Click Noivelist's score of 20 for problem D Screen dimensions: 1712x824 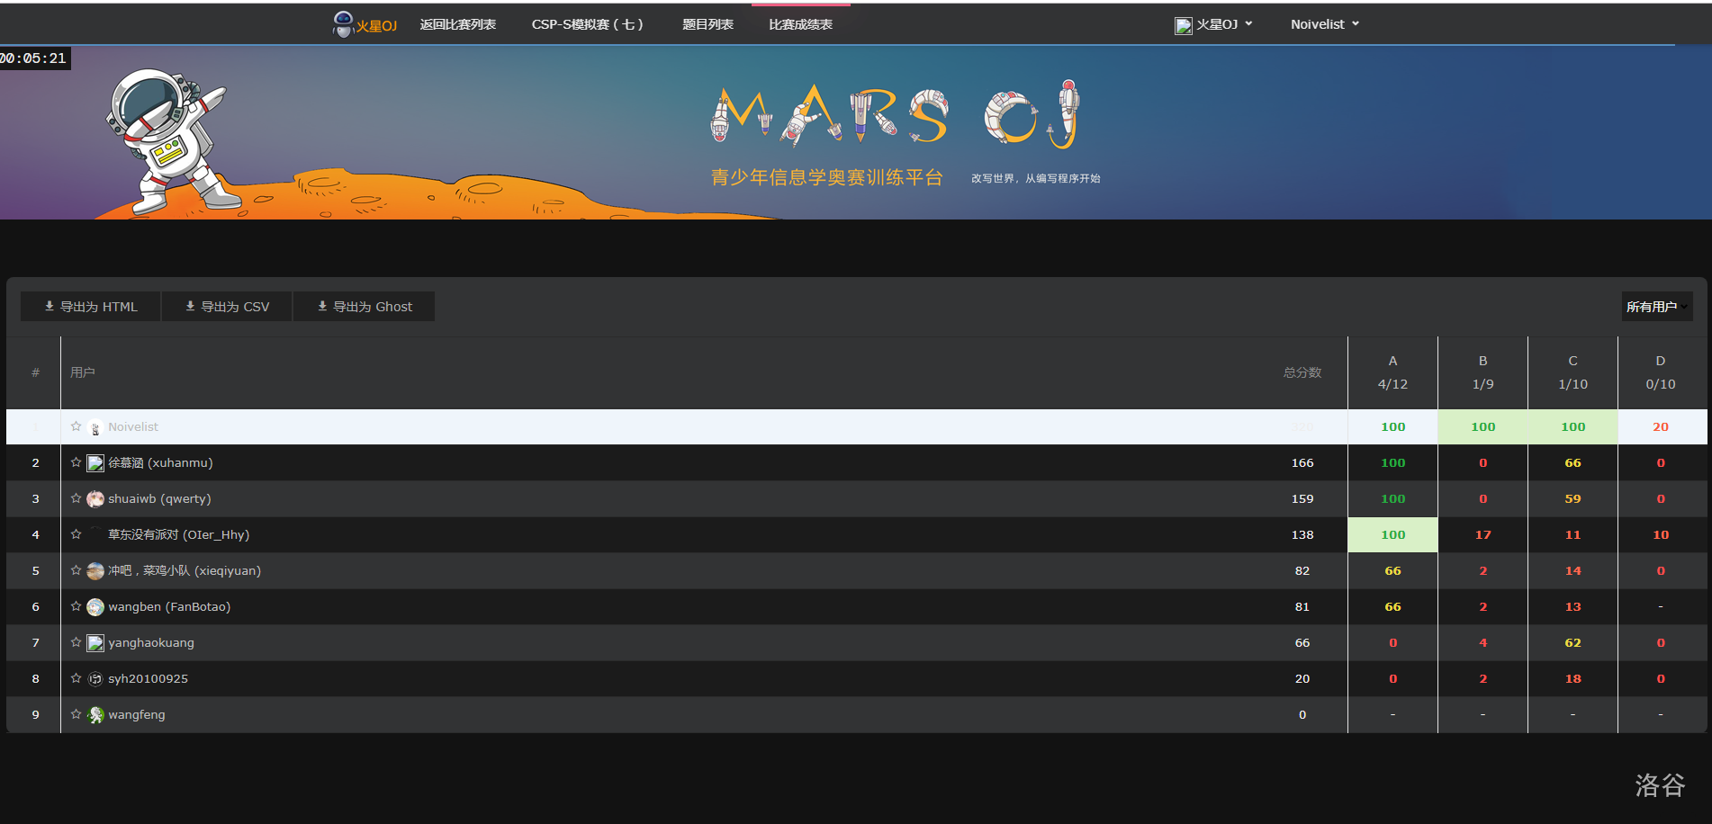tap(1661, 427)
